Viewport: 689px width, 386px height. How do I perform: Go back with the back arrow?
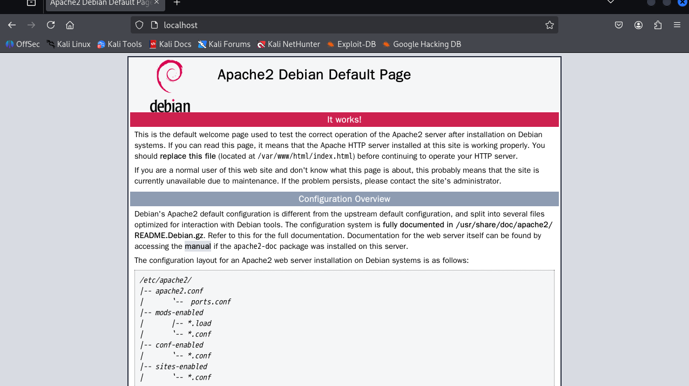point(12,25)
